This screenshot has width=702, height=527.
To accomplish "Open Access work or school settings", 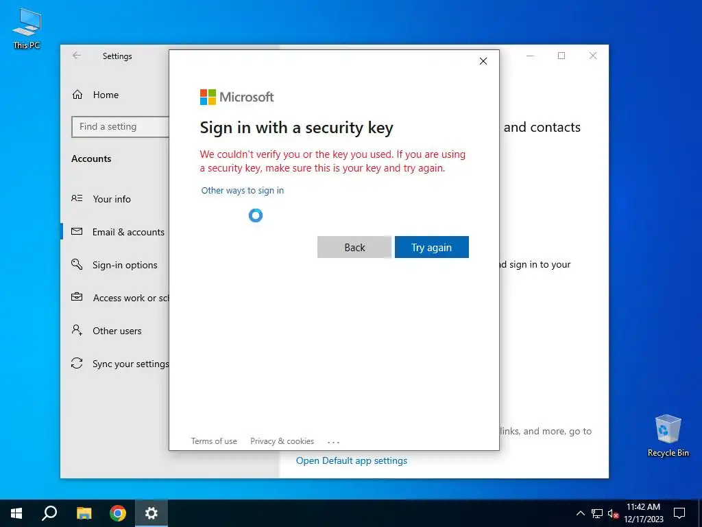I will (131, 298).
